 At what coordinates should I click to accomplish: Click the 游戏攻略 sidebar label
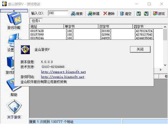[14, 28]
